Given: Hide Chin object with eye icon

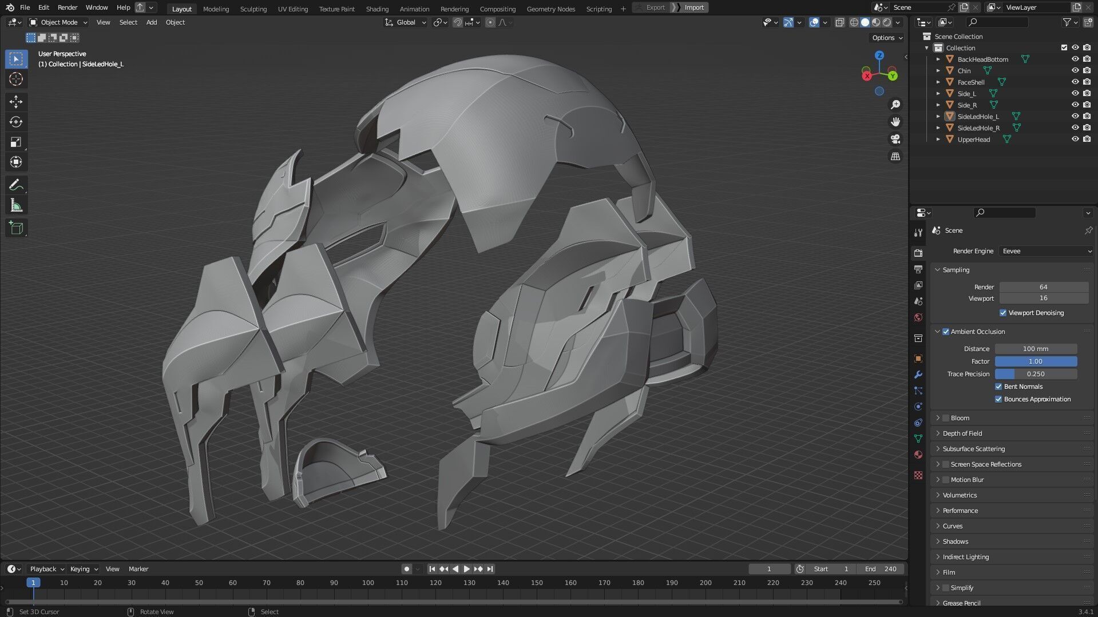Looking at the screenshot, I should (x=1075, y=70).
